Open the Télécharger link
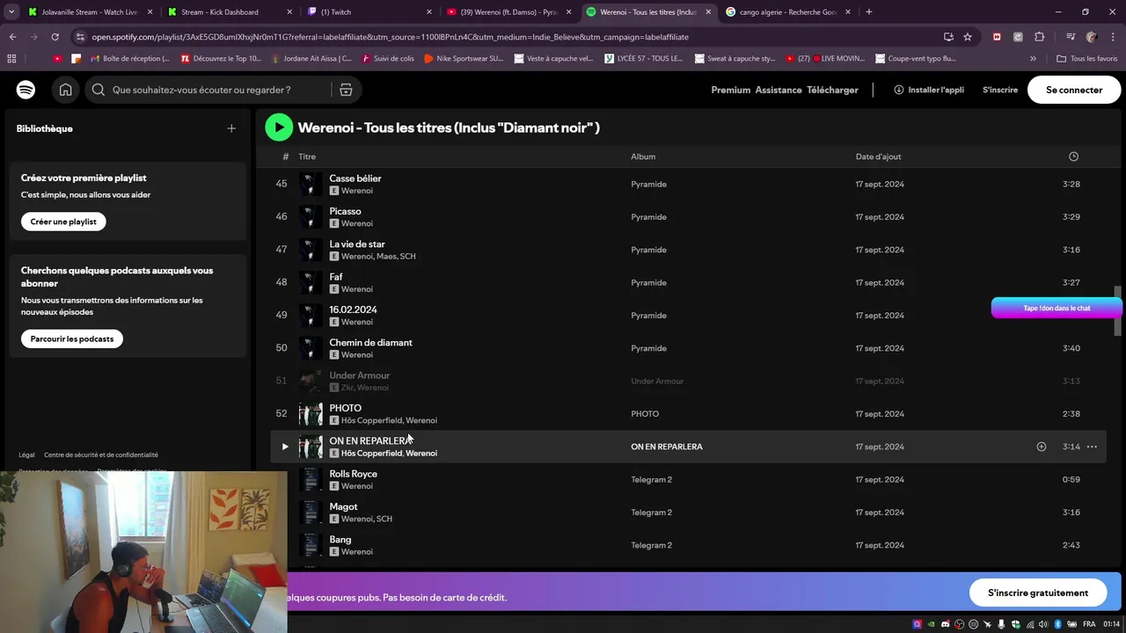The height and width of the screenshot is (633, 1126). point(832,90)
